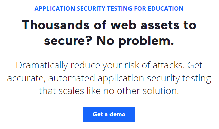Screen dimensions: 219x129
Task: Click the word scales in the paragraph
Action: point(71,91)
